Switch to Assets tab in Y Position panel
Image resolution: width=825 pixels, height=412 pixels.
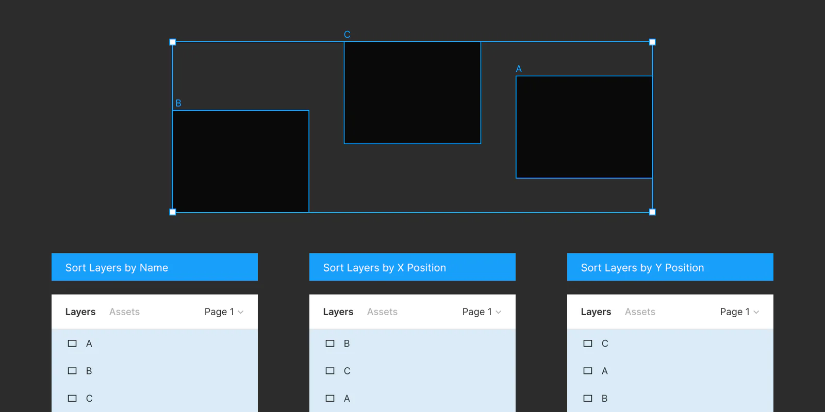640,312
